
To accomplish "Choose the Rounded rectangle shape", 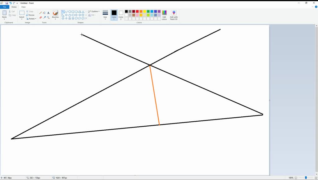I will click(76, 12).
